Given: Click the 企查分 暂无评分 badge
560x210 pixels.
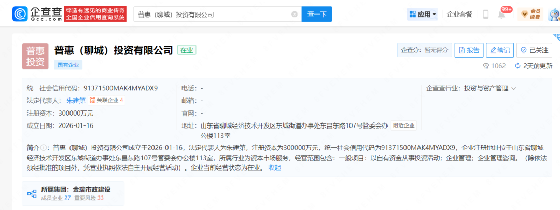Looking at the screenshot, I should (425, 50).
